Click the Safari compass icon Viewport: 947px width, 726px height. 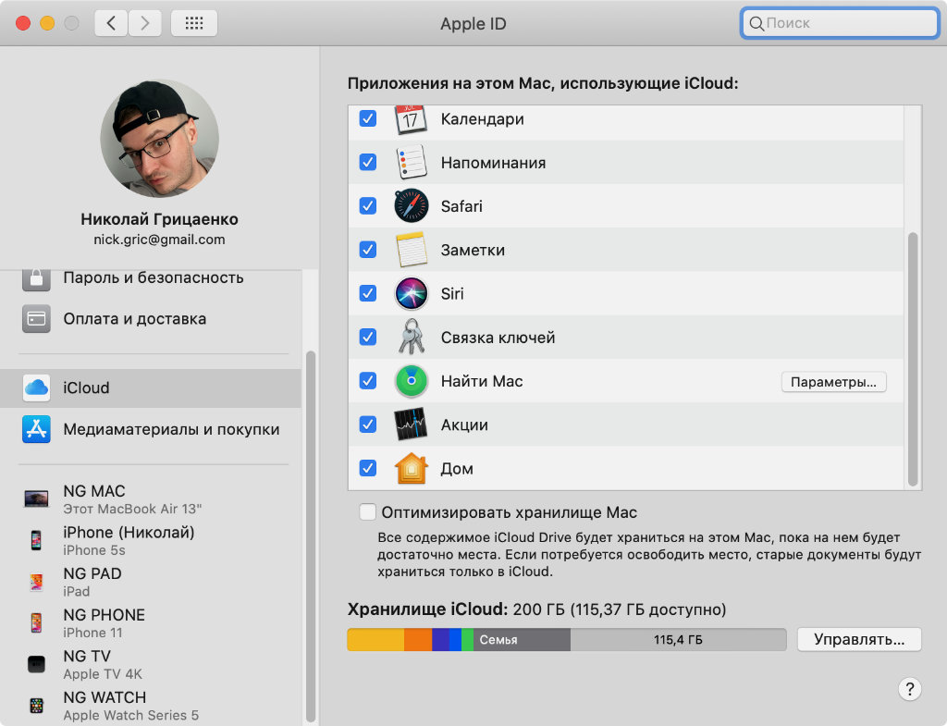point(412,206)
